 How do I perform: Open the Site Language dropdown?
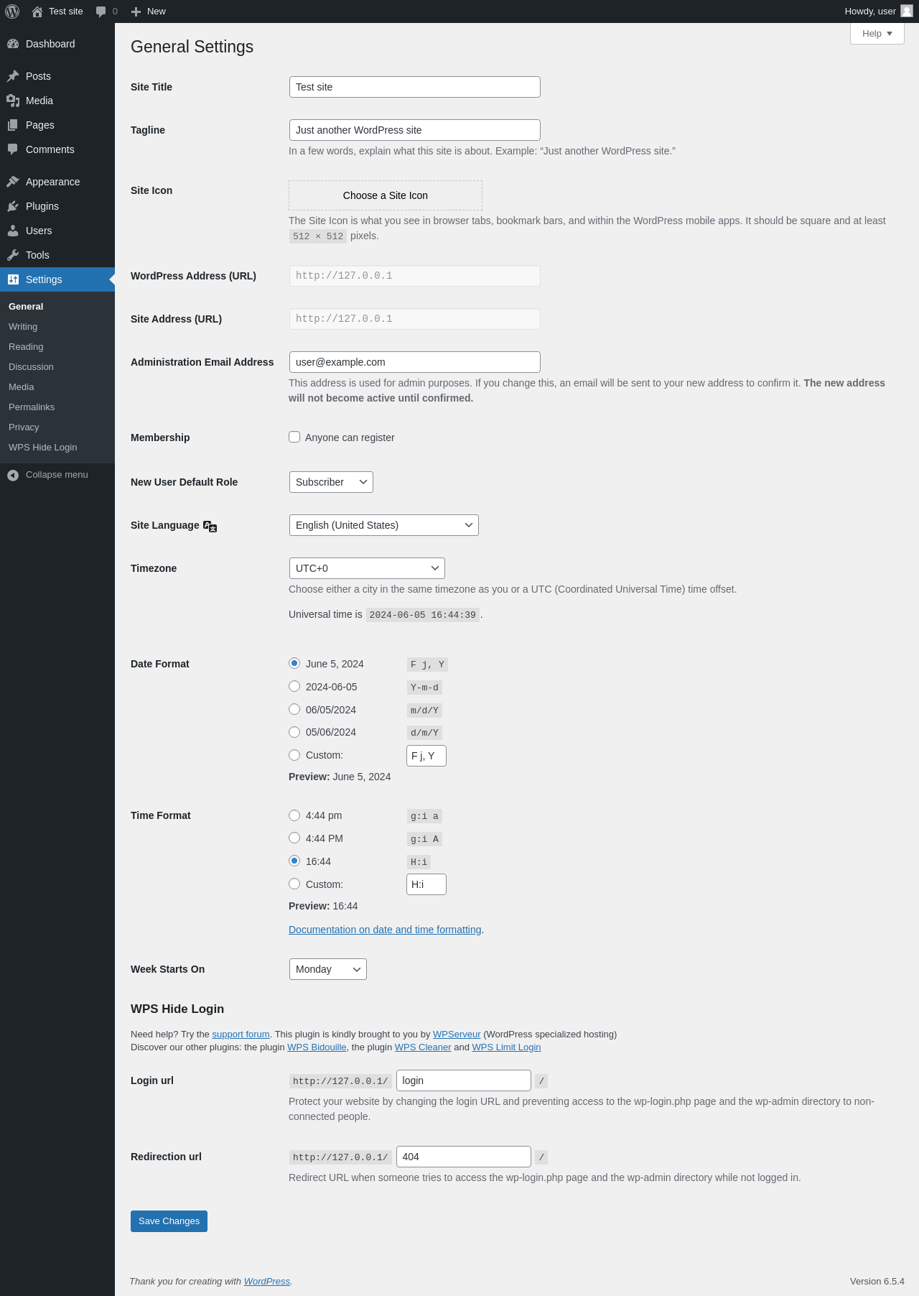384,525
